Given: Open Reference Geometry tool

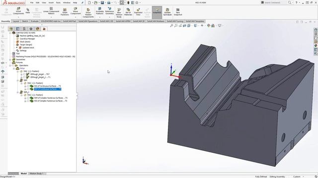Looking at the screenshot, I should [x=109, y=11].
